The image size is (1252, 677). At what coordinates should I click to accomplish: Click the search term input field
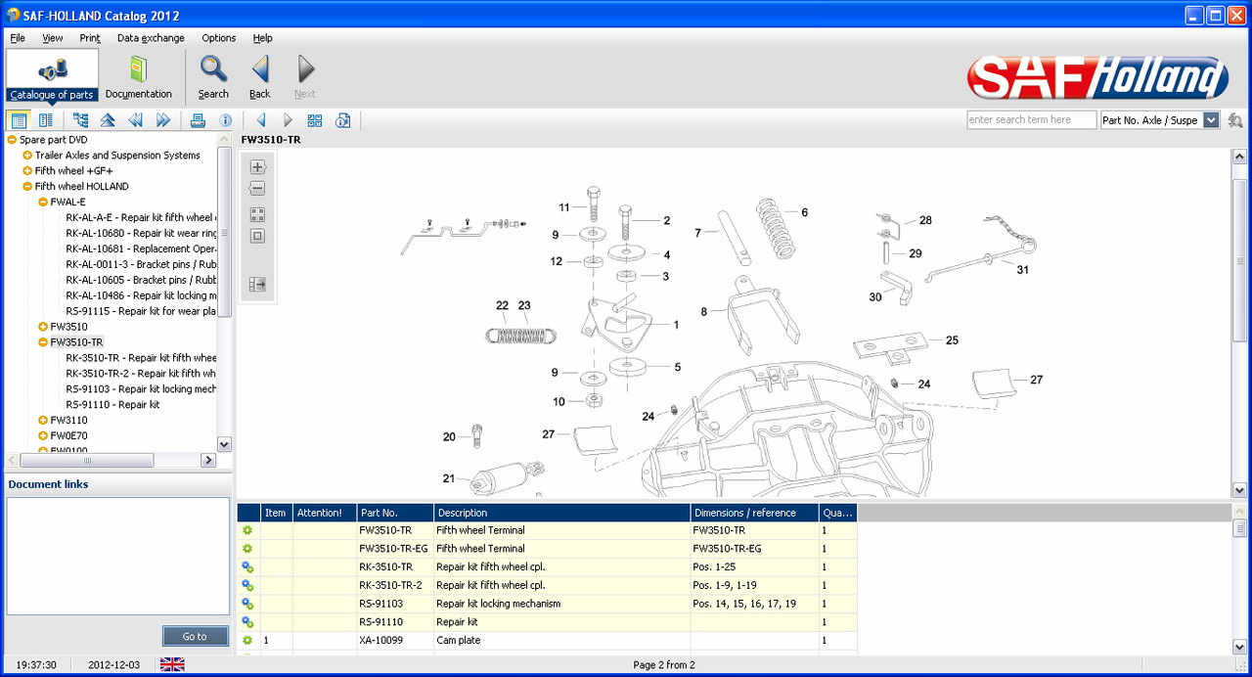tap(1031, 120)
